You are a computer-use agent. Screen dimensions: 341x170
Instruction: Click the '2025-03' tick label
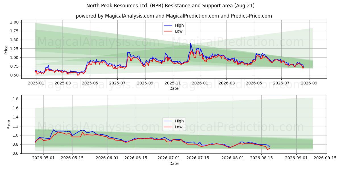tap(63, 83)
